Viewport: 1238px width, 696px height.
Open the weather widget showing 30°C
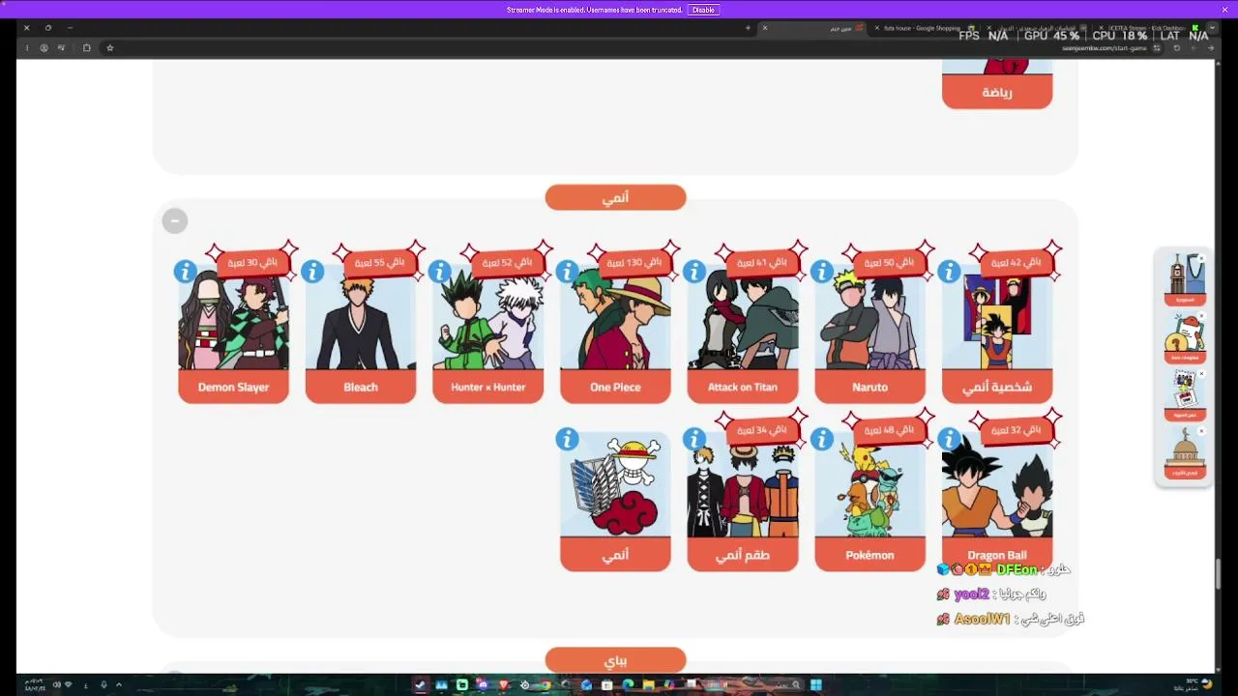click(1195, 684)
